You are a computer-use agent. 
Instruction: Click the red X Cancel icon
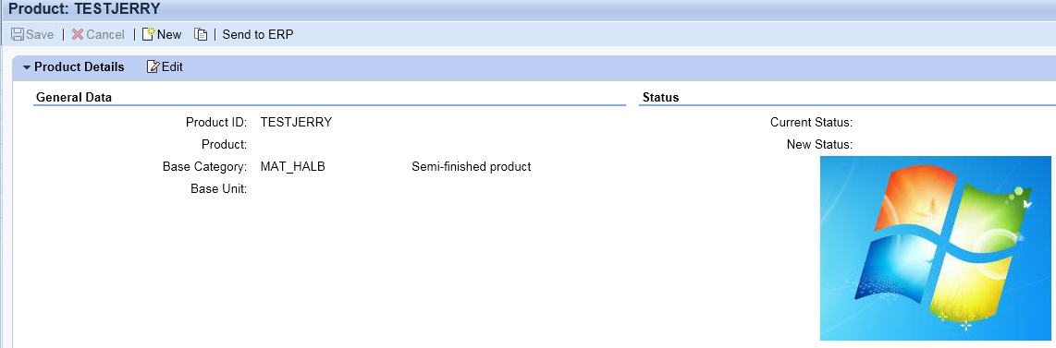[x=78, y=34]
